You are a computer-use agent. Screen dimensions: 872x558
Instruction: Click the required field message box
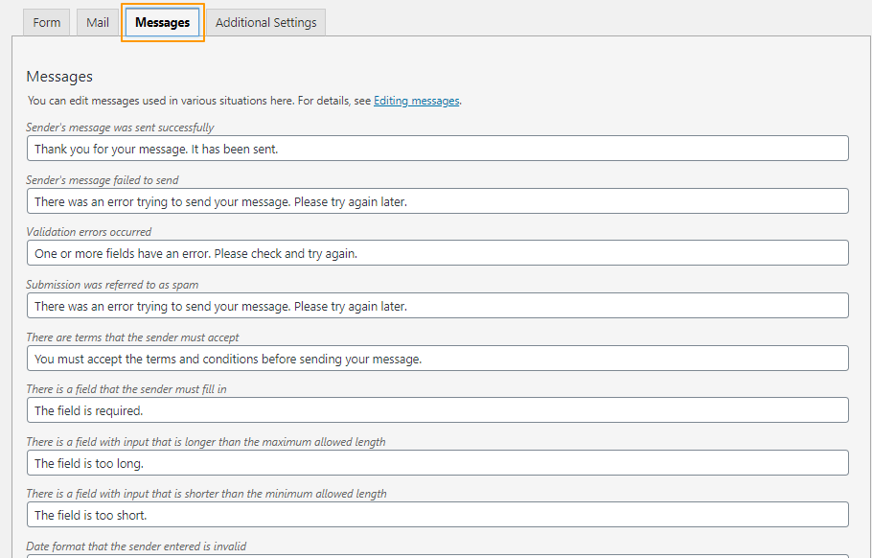coord(436,409)
